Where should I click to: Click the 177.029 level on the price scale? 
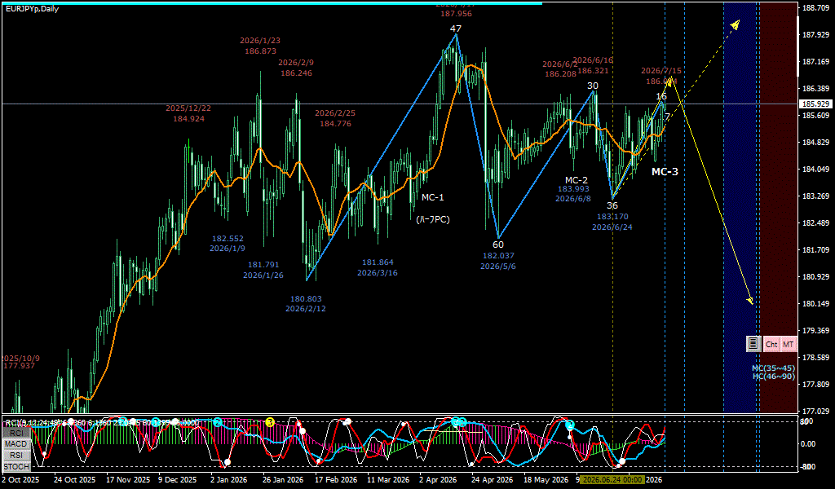(815, 411)
